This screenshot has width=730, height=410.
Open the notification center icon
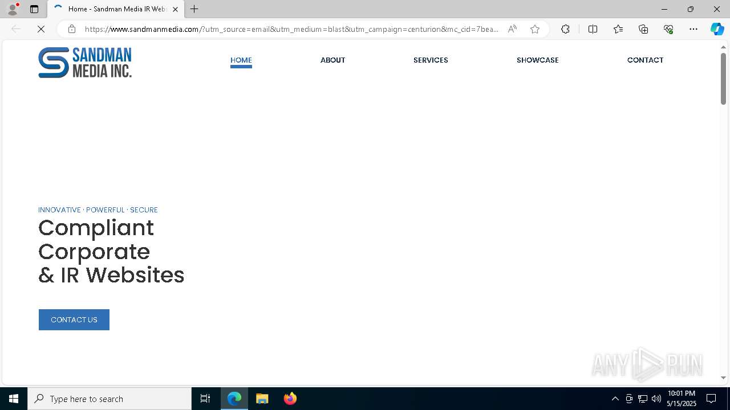711,399
